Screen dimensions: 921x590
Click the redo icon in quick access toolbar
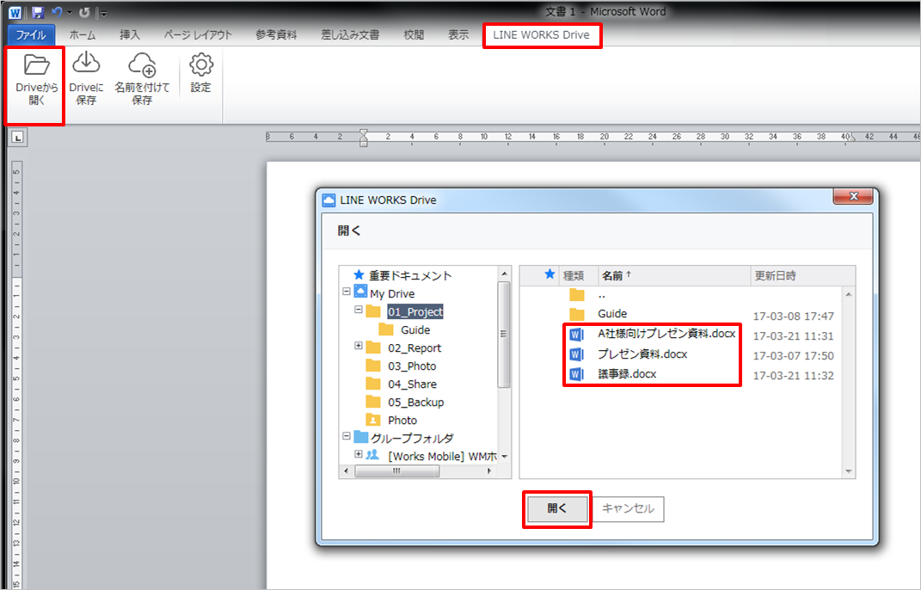point(84,13)
